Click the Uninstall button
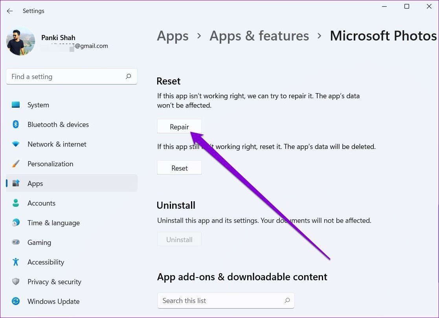This screenshot has width=439, height=318. click(x=179, y=239)
